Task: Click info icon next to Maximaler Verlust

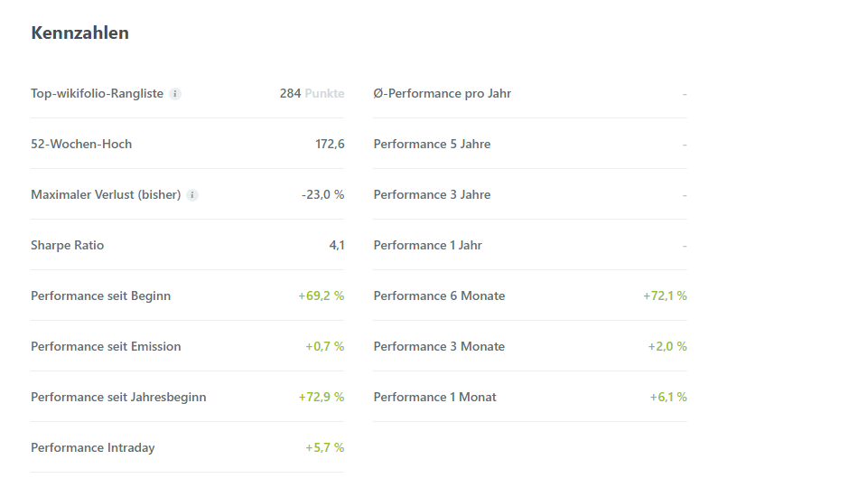Action: [x=192, y=195]
